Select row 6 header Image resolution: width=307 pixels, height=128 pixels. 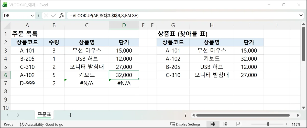point(6,75)
